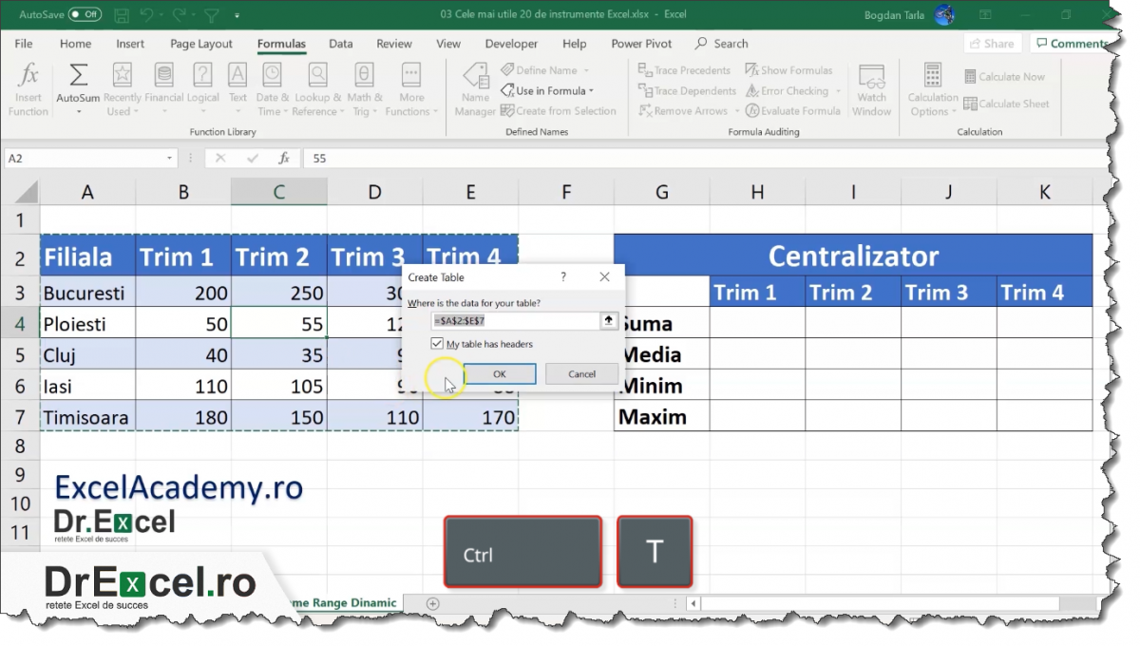Click the AutoSum icon
Viewport: 1140px width, 646px height.
(x=79, y=72)
